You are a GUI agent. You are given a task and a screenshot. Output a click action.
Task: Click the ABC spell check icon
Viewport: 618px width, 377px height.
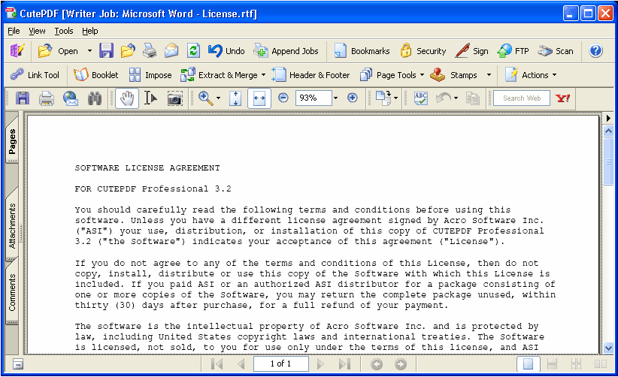420,98
